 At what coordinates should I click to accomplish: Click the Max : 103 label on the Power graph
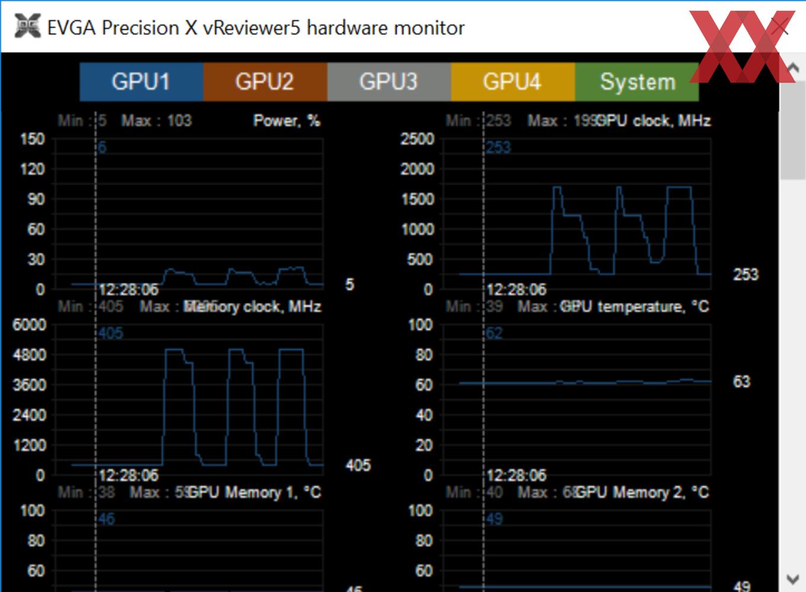click(x=156, y=121)
